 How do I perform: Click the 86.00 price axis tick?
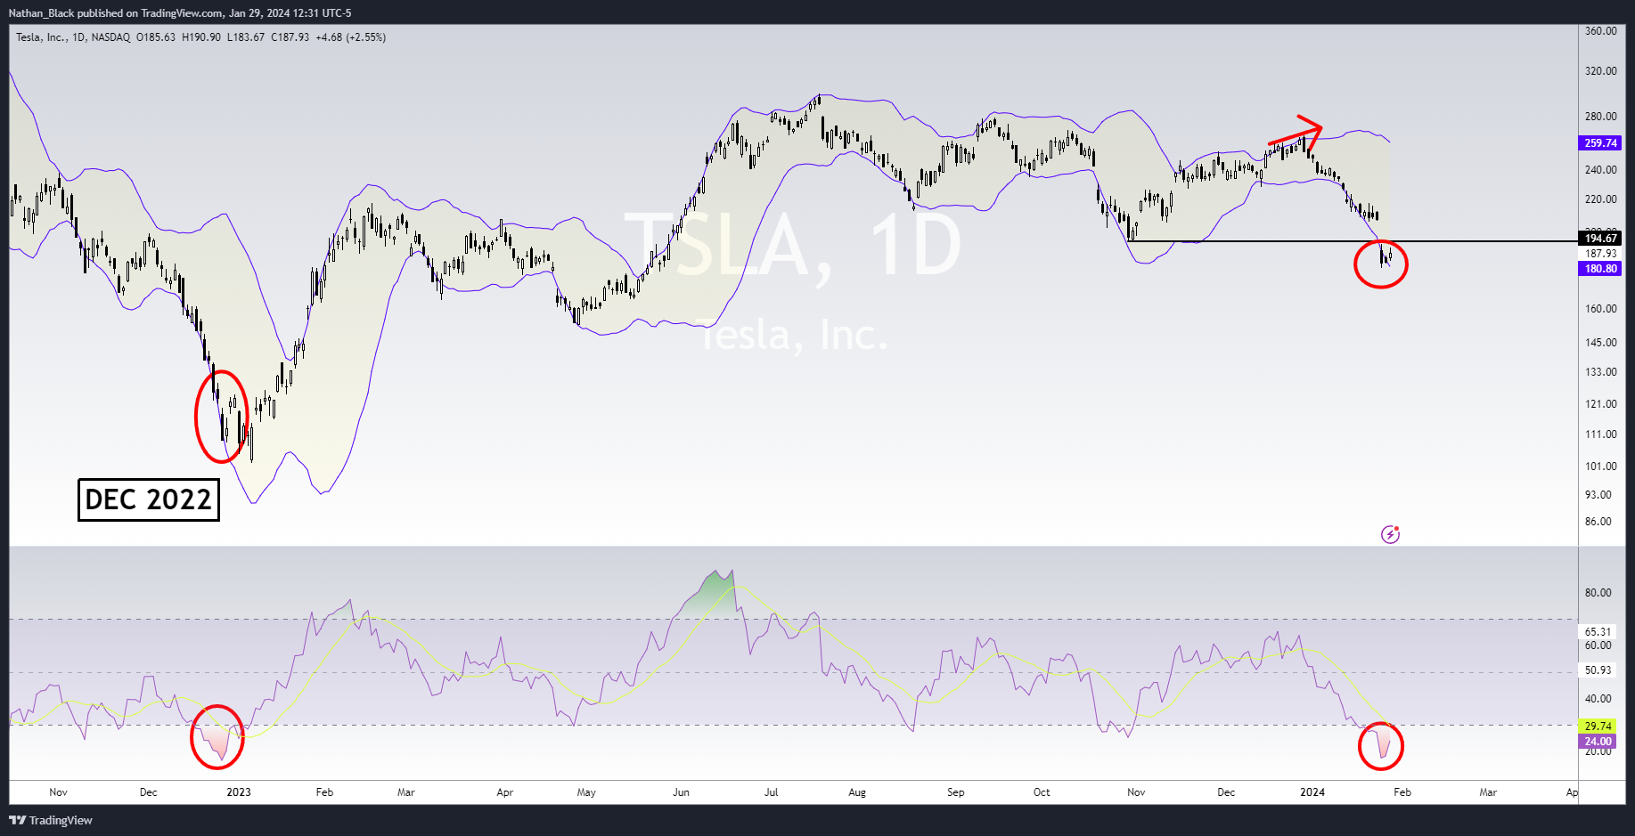[1598, 522]
